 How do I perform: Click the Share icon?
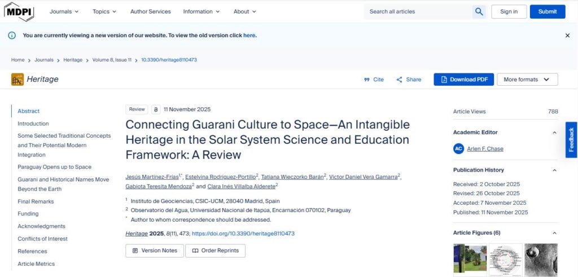click(399, 80)
